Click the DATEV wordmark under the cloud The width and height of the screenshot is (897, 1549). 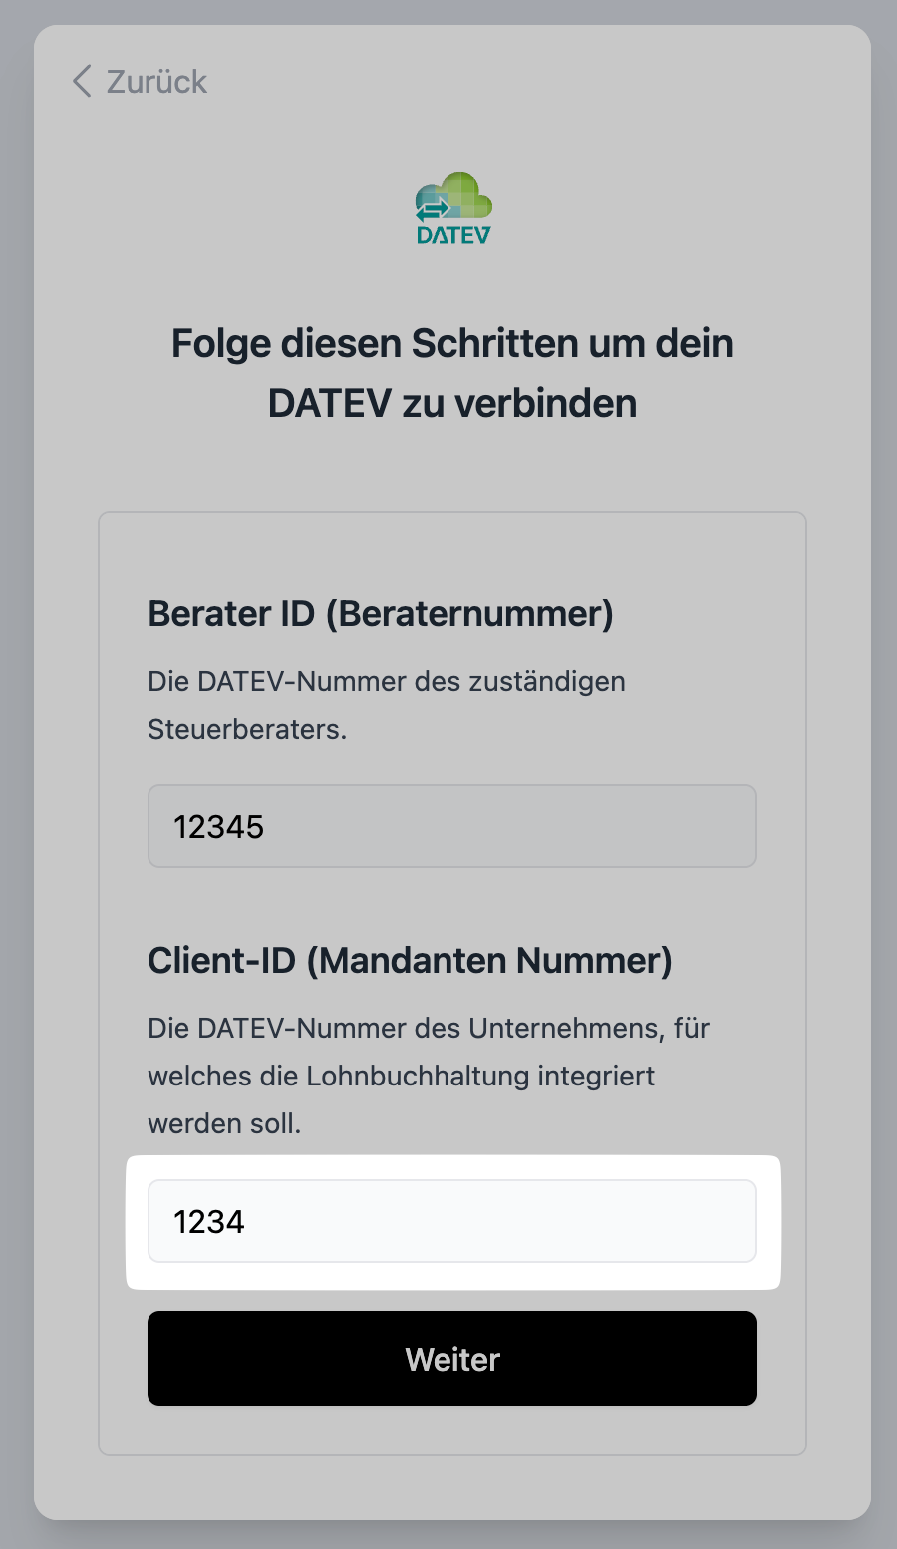[x=453, y=236]
